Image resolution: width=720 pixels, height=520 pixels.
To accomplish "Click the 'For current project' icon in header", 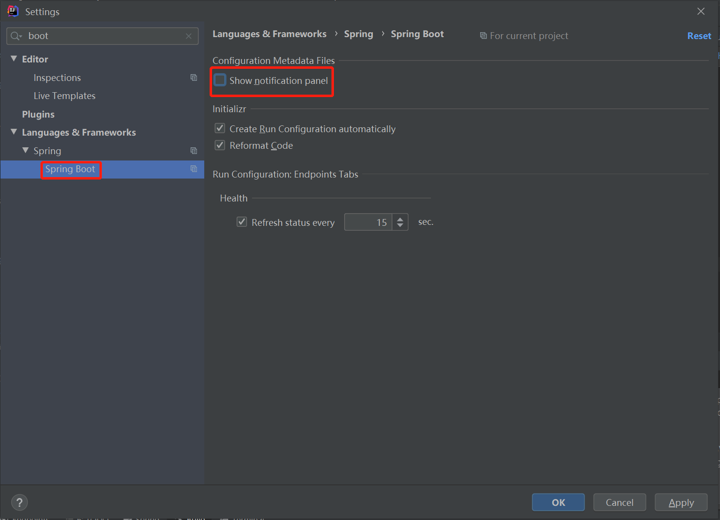I will coord(483,36).
